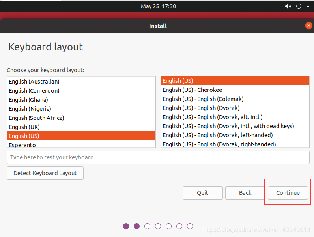Select English (US) in the left list
Screen dimensions: 314x237
tap(81, 136)
